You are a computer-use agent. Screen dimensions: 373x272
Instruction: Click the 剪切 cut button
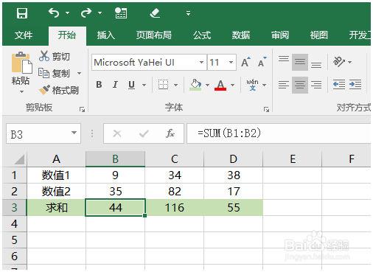point(55,57)
